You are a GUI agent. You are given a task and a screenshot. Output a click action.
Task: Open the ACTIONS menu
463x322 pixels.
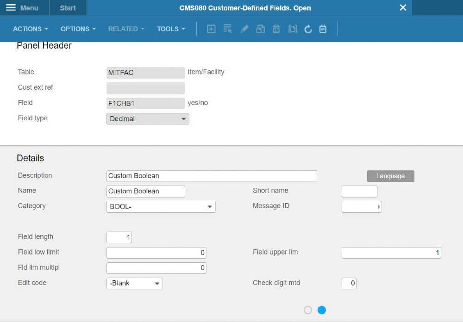click(x=30, y=29)
